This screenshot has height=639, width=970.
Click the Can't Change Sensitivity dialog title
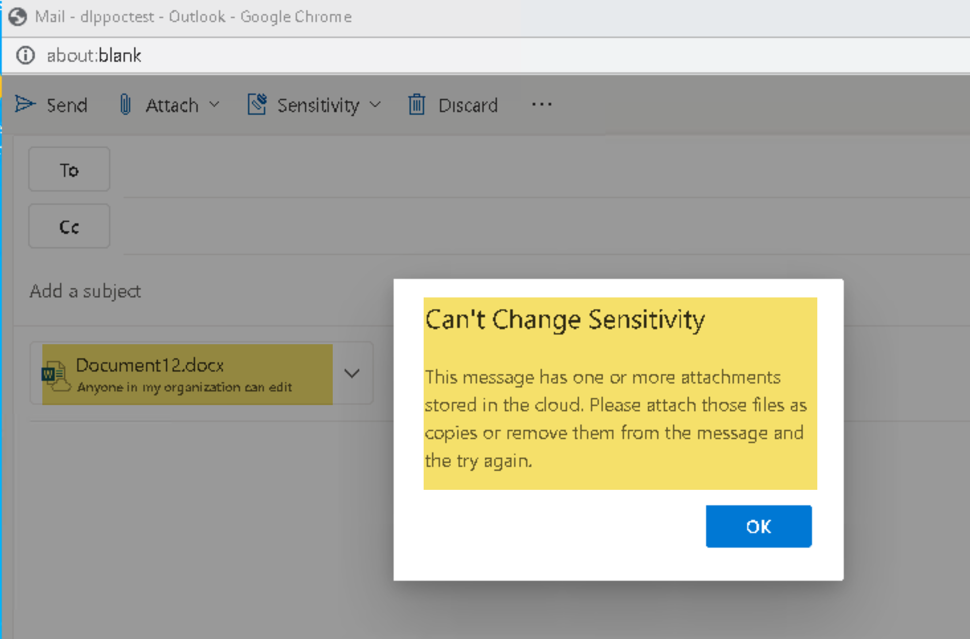tap(564, 319)
